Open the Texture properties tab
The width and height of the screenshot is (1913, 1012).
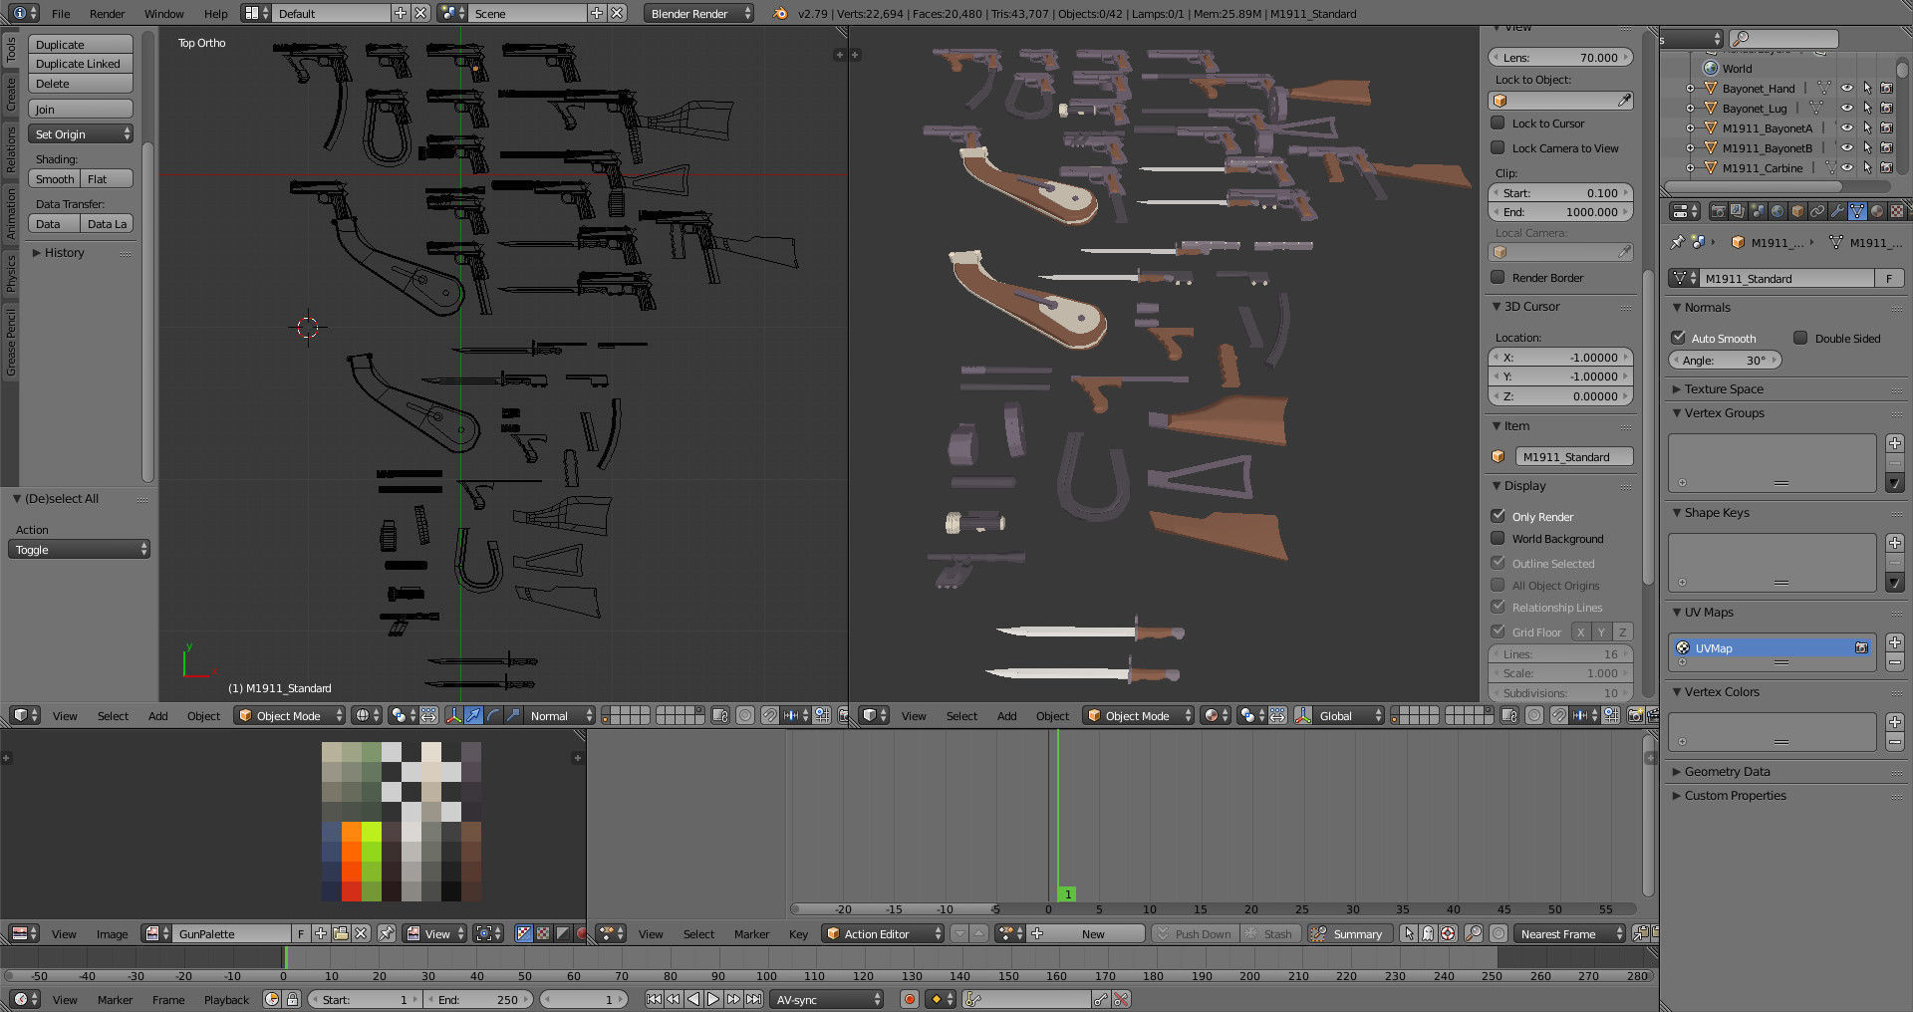1898,210
